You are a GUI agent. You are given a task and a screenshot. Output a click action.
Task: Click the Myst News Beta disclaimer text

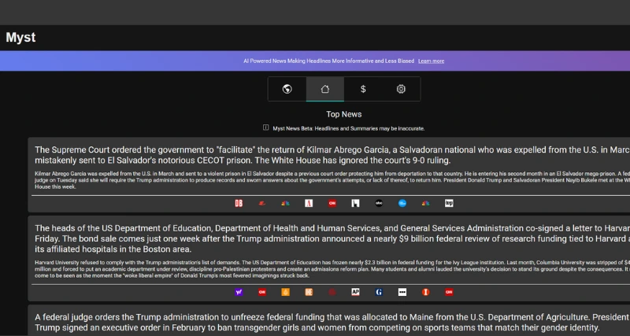pyautogui.click(x=348, y=129)
